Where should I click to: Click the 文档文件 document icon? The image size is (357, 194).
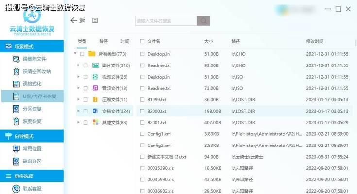click(x=95, y=111)
